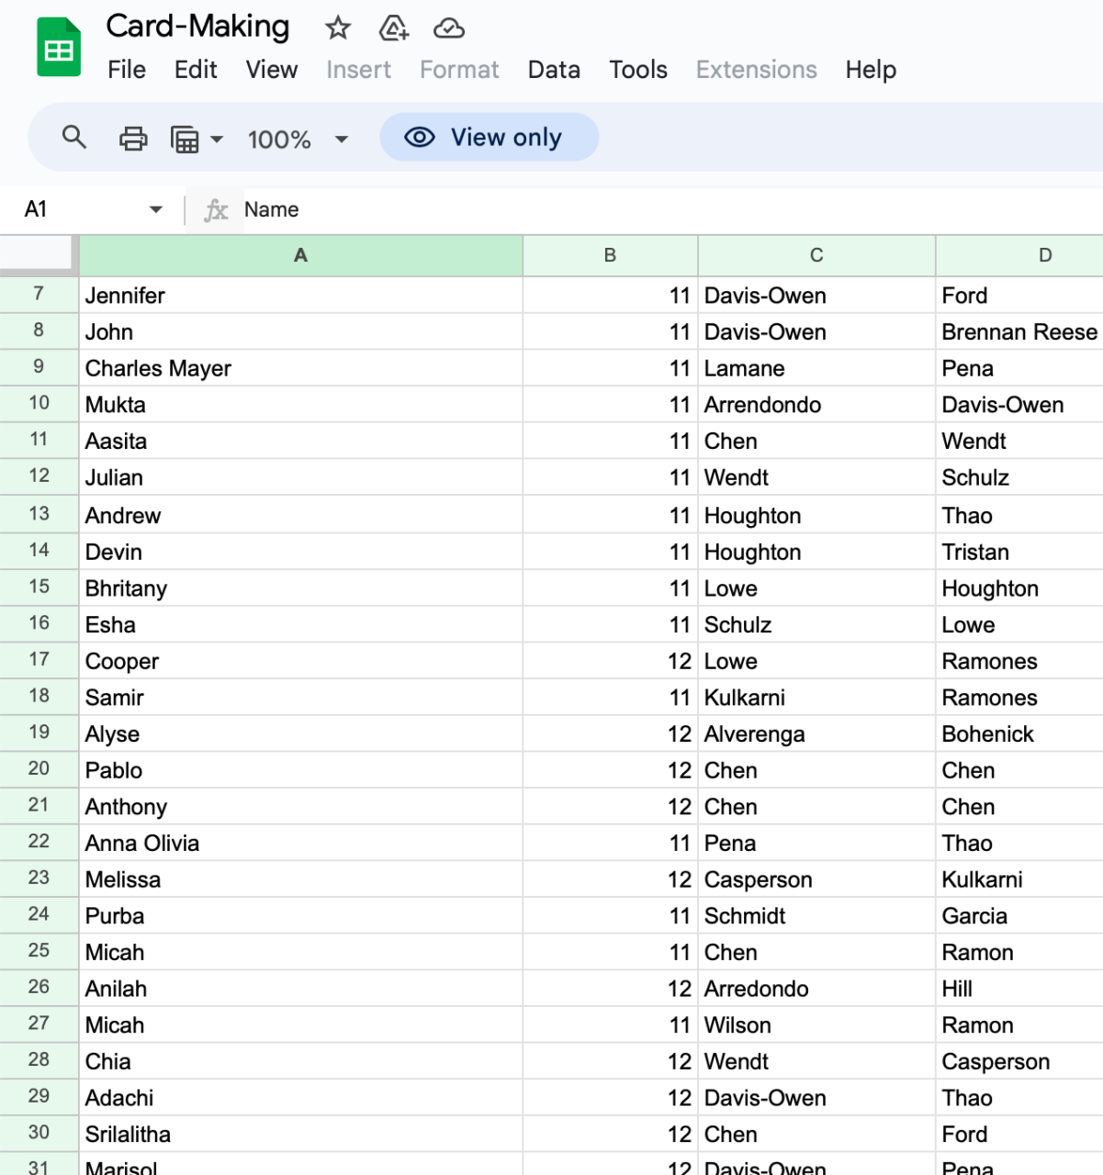
Task: Click the cell containing Alverenga
Action: click(816, 733)
